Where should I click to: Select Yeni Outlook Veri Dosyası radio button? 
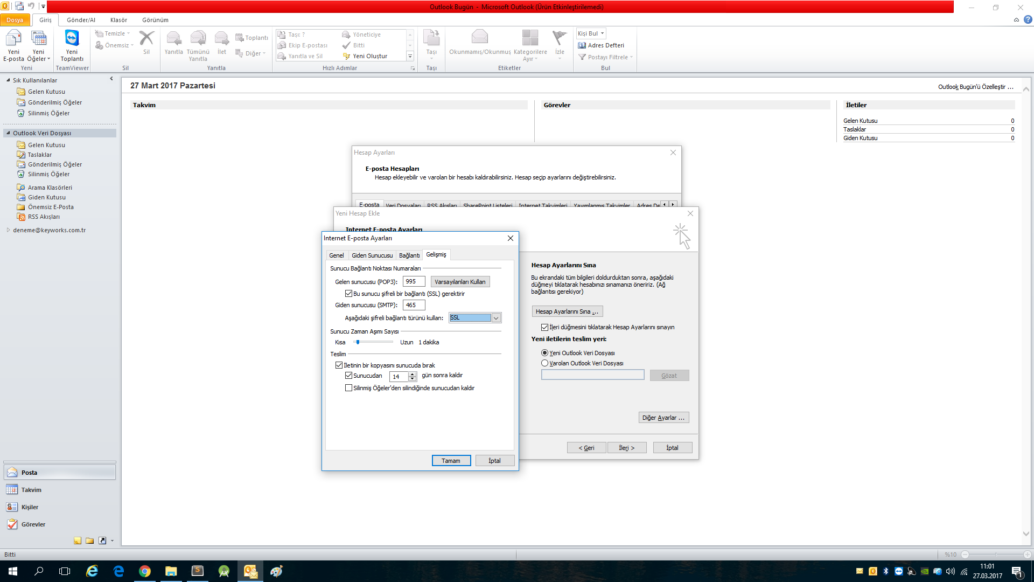pos(544,353)
